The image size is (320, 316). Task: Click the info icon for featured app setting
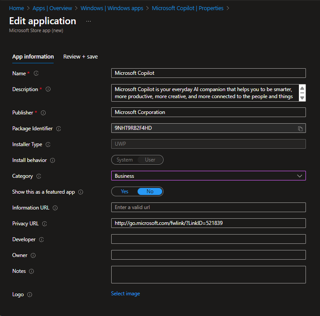click(81, 192)
